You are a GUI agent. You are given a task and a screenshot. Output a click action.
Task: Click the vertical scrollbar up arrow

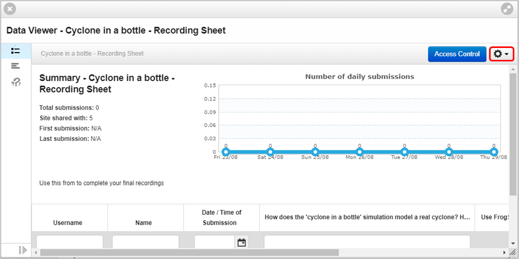point(513,69)
